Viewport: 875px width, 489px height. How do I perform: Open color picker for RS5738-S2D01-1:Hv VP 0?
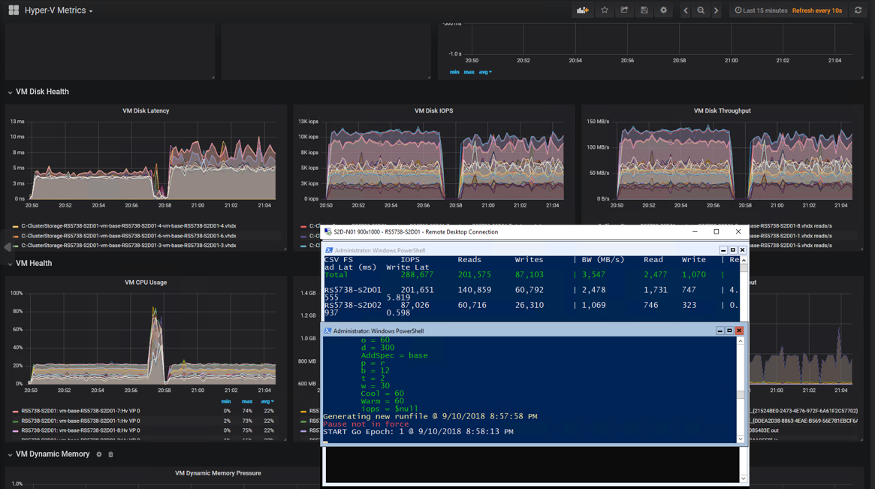pos(16,421)
